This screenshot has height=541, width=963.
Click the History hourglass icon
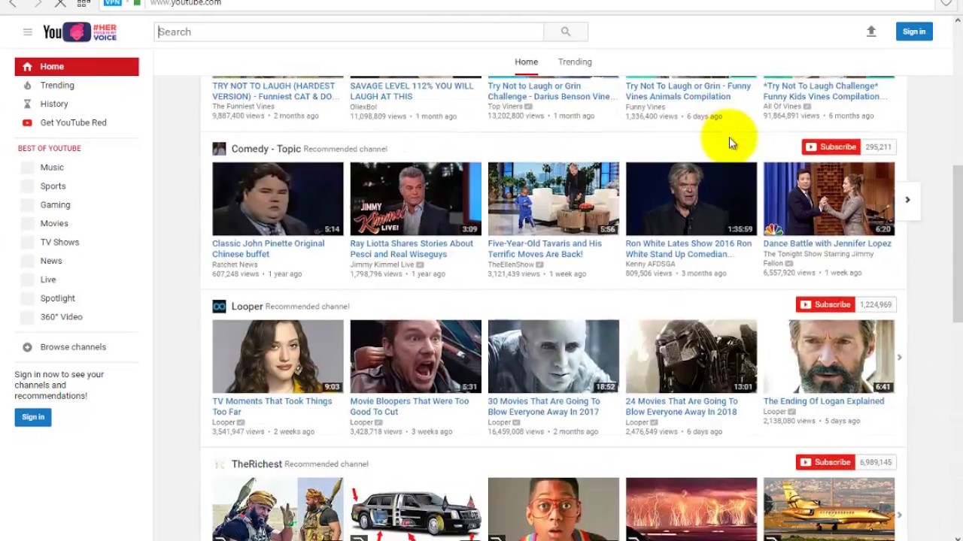27,104
